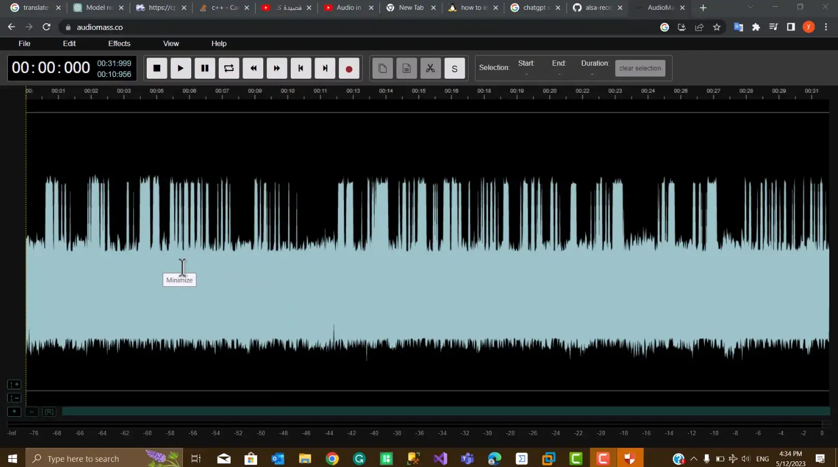Click the fast-forward double-arrow button
838x467 pixels.
click(277, 68)
